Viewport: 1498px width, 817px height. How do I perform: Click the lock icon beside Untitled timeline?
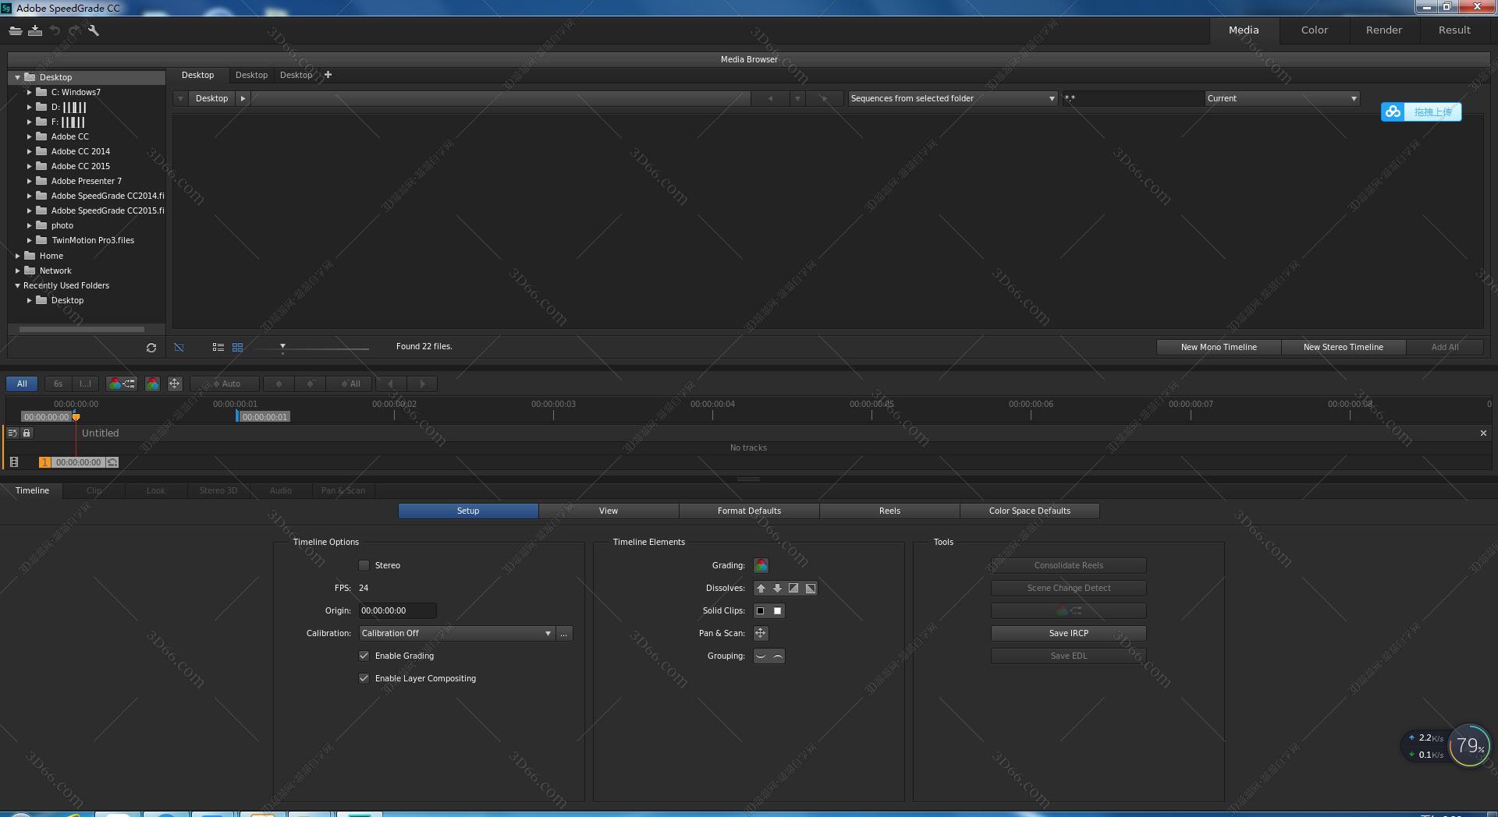[x=27, y=433]
